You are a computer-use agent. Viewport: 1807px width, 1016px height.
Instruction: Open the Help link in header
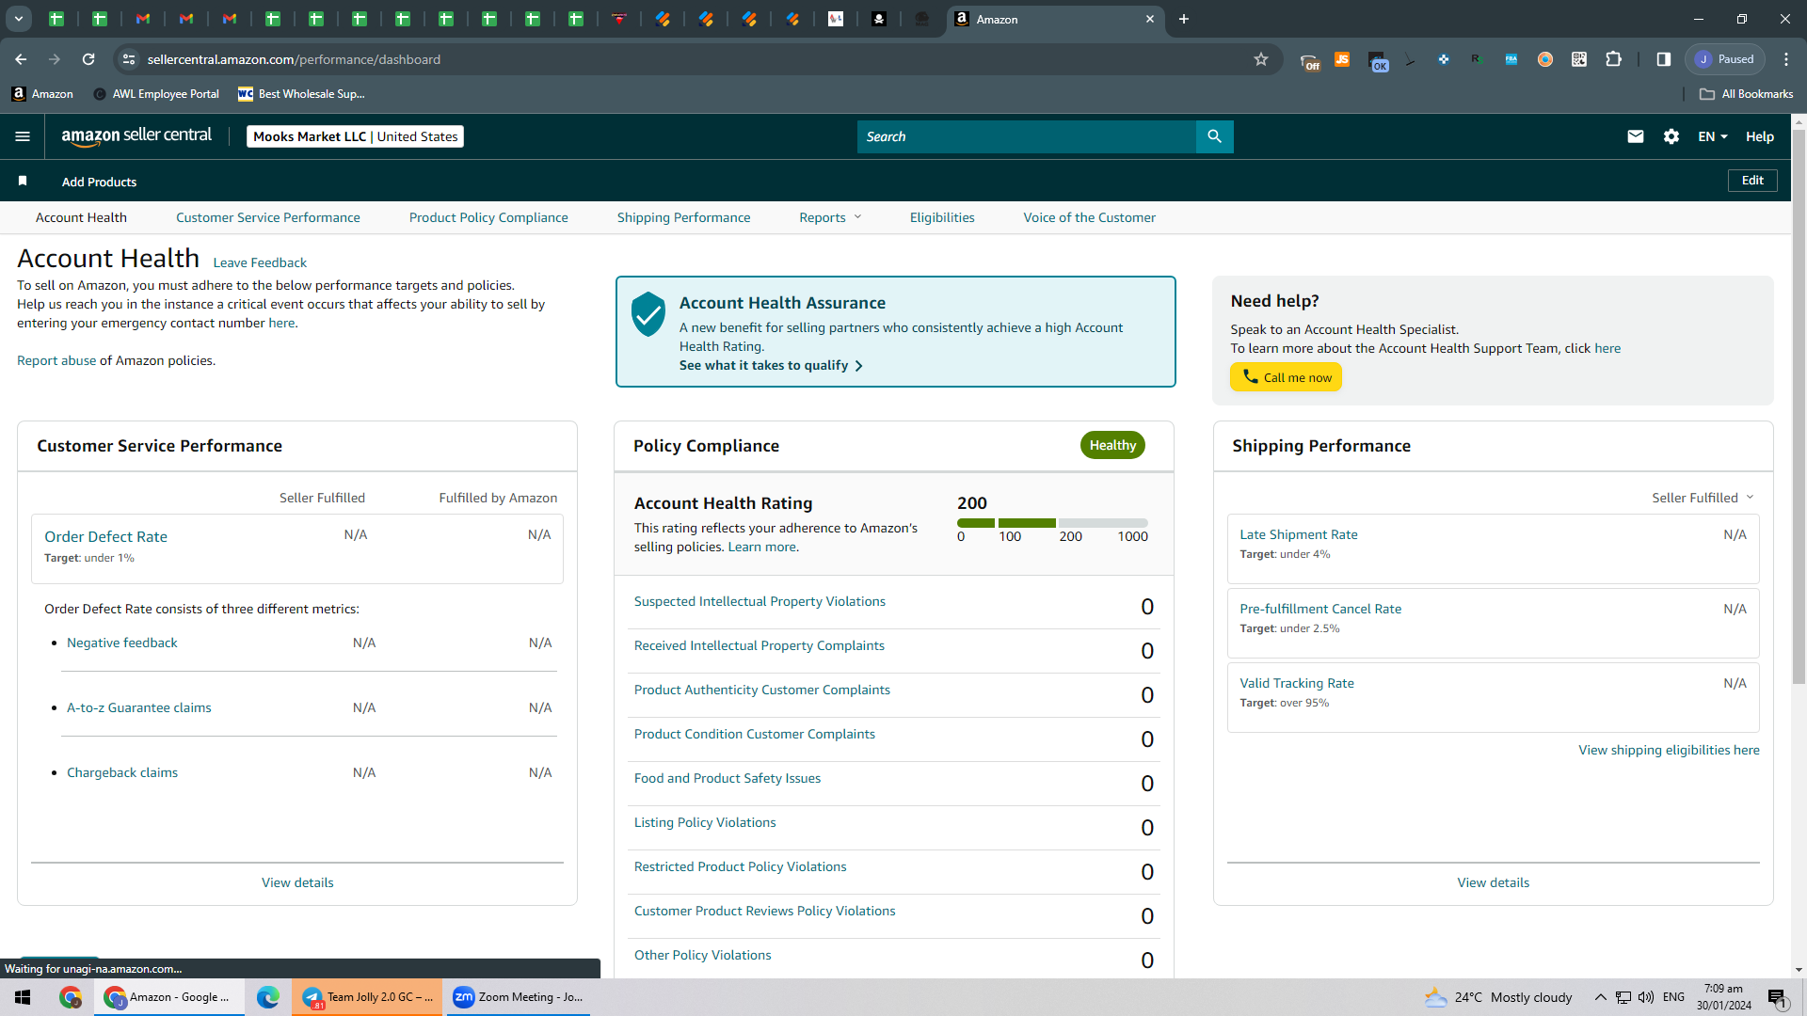point(1760,136)
